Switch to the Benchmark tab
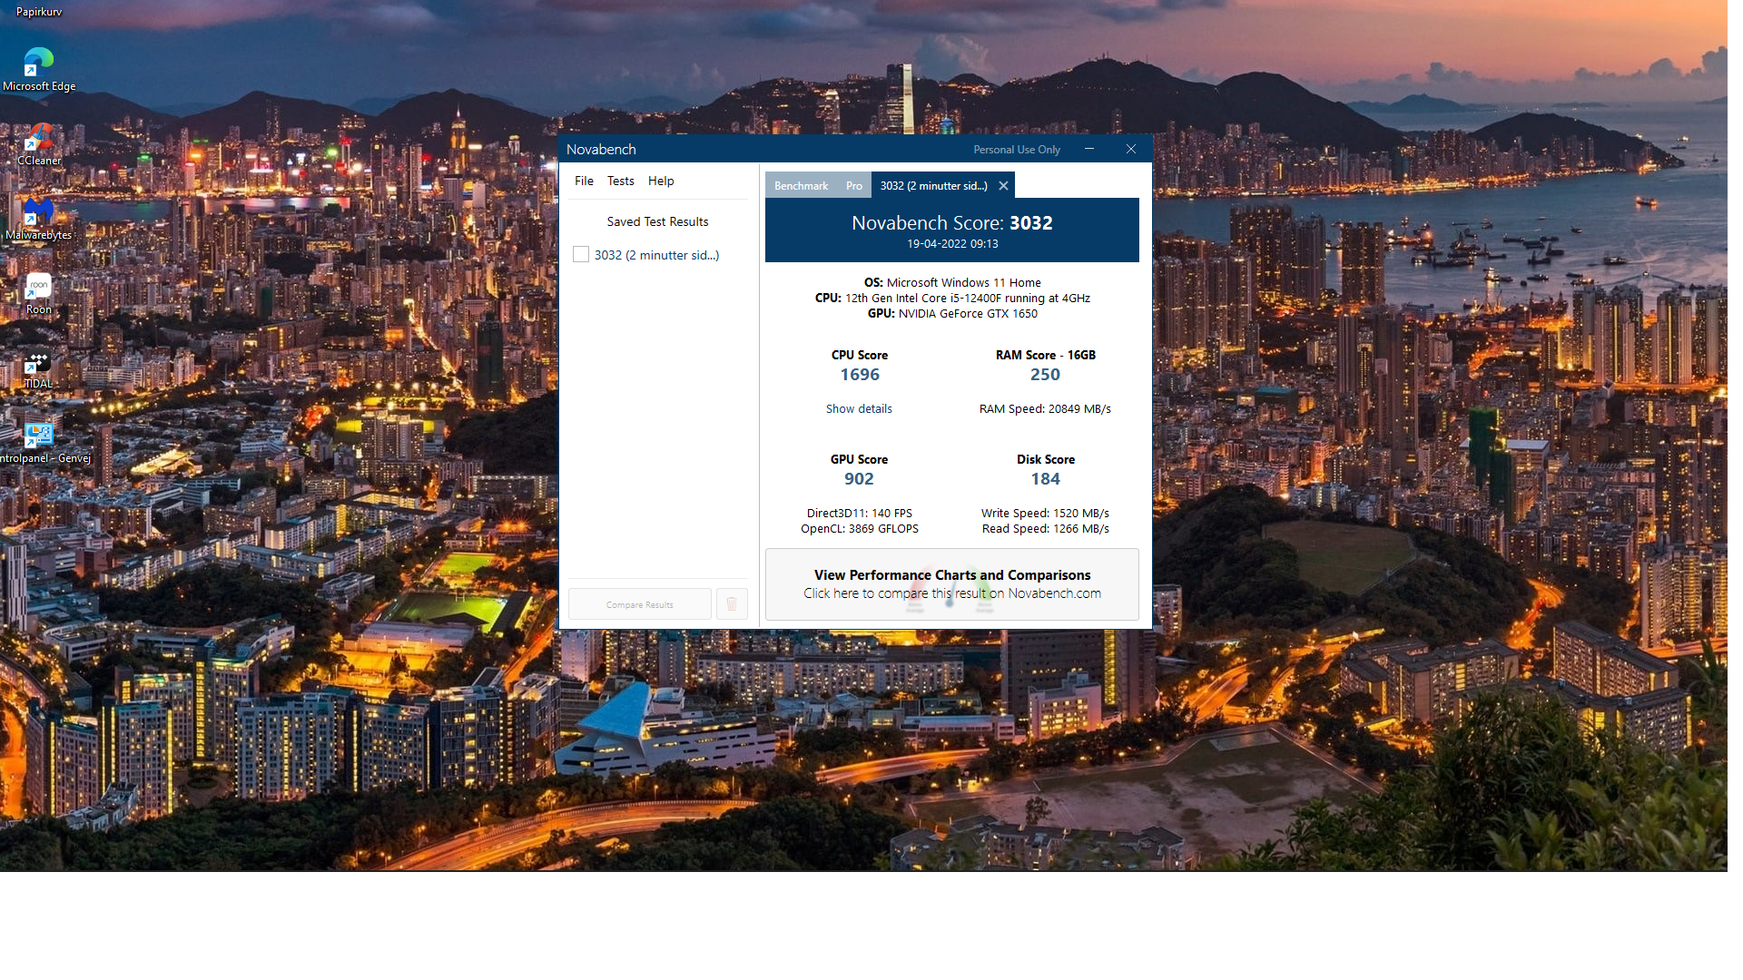Viewport: 1743px width, 980px height. click(x=801, y=186)
